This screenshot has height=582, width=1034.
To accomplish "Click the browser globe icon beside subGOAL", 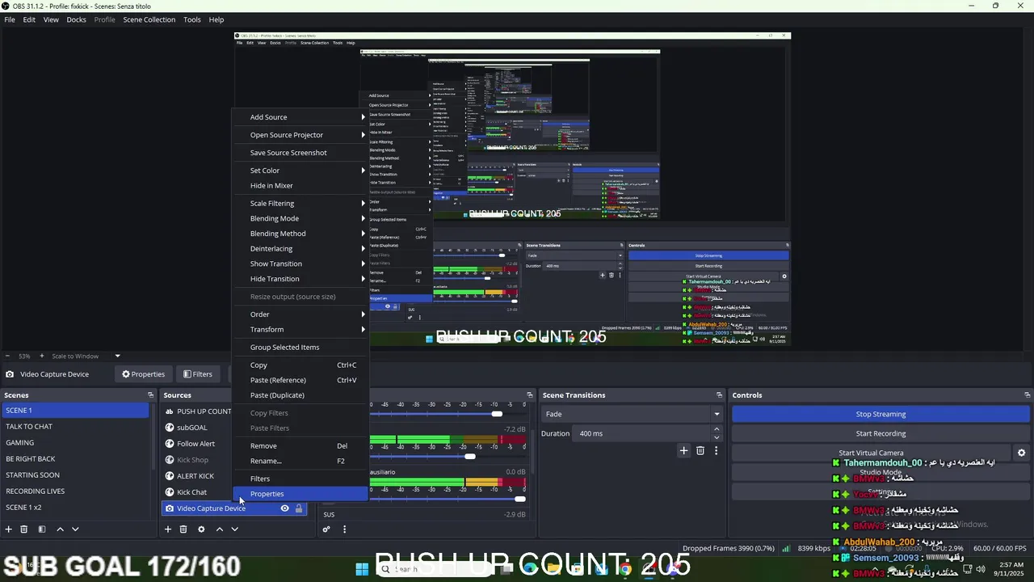I will tap(170, 428).
